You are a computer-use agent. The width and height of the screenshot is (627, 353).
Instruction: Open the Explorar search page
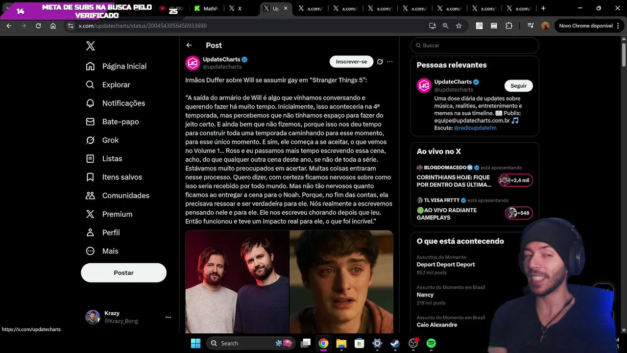[109, 85]
